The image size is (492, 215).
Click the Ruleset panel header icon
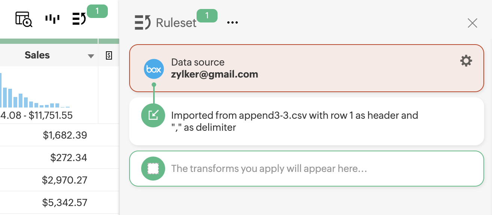(x=143, y=23)
